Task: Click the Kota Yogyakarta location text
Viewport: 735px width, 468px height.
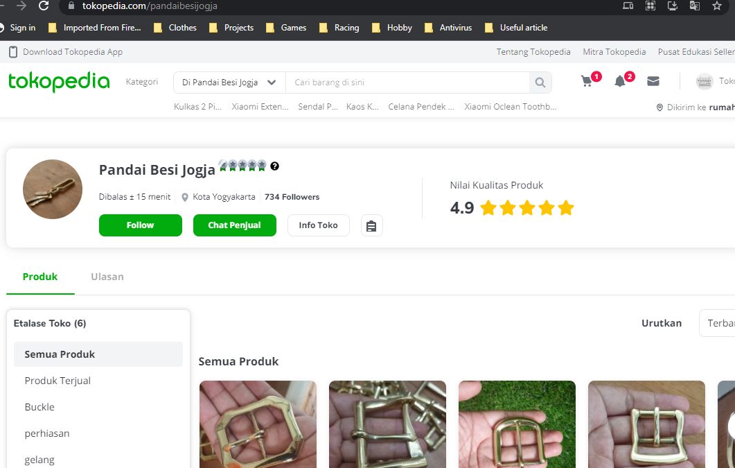Action: click(224, 197)
